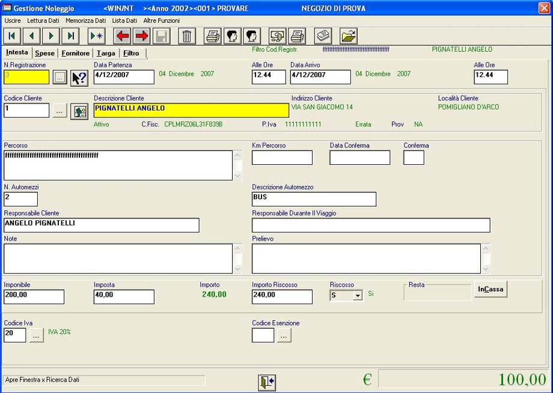Open the Lista Dati menu
Viewport: 553px width, 393px height.
[124, 20]
